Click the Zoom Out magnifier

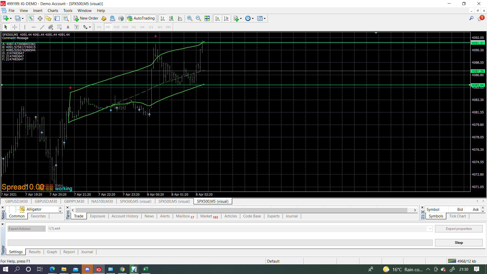pos(198,18)
